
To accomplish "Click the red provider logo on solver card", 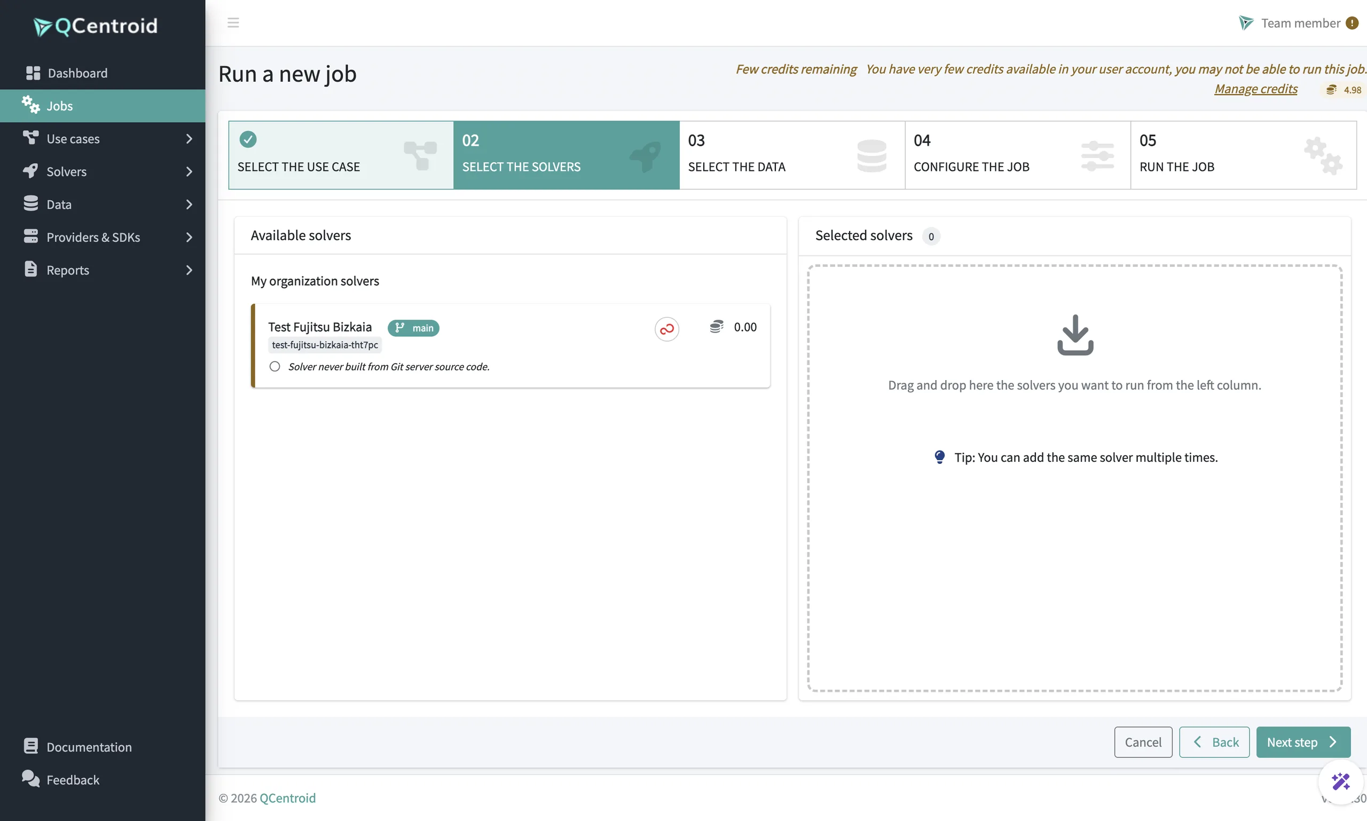I will coord(666,329).
